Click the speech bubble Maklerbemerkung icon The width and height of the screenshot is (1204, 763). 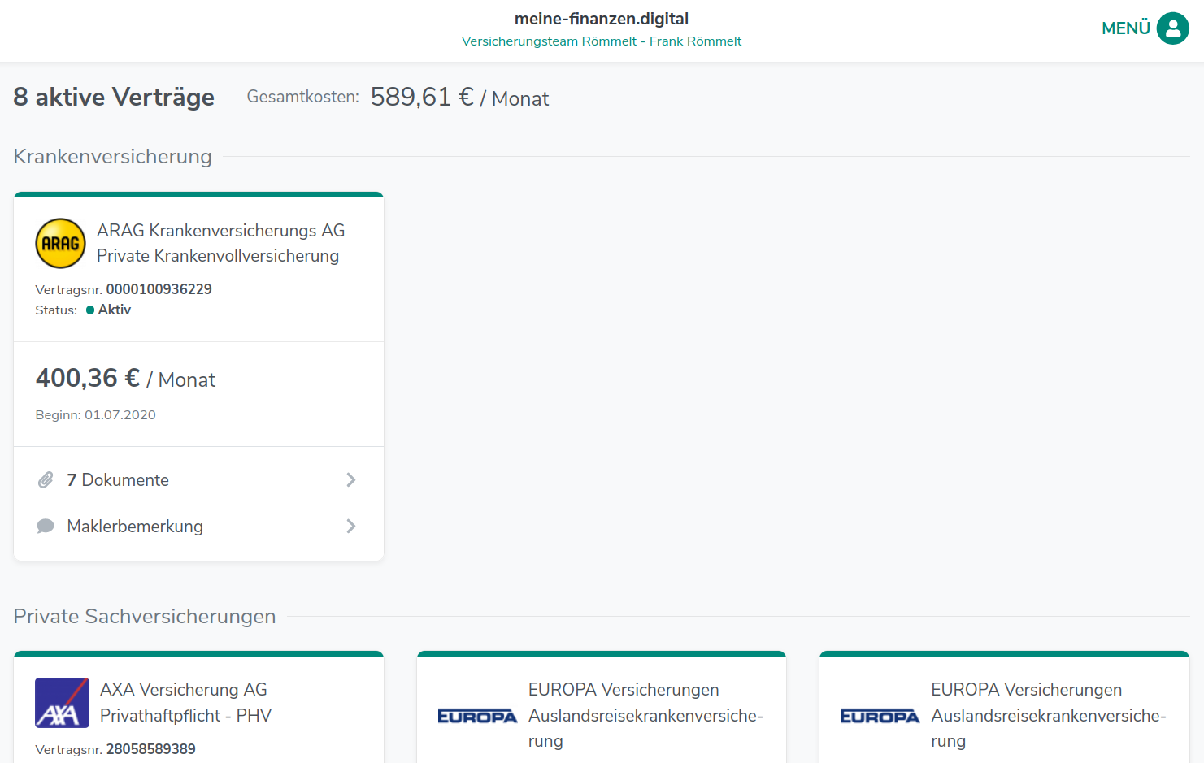point(46,527)
